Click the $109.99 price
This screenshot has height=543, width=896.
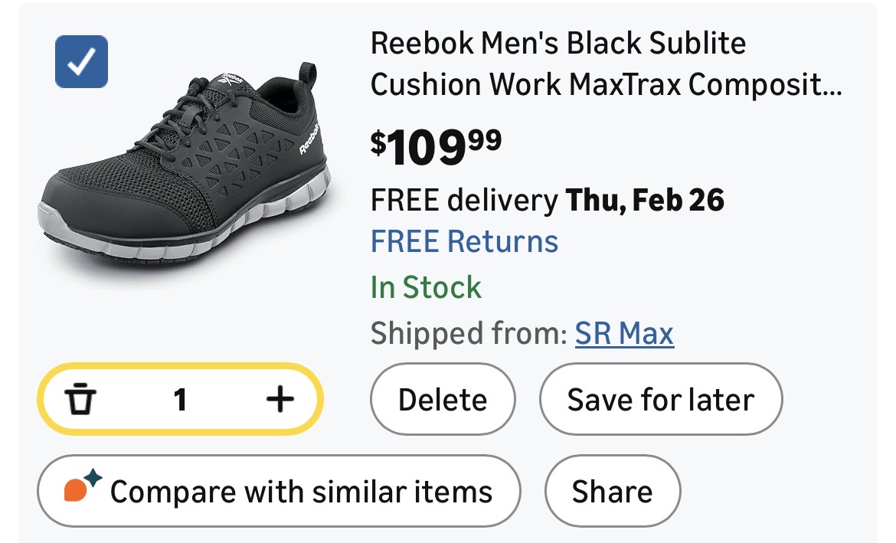[x=436, y=147]
